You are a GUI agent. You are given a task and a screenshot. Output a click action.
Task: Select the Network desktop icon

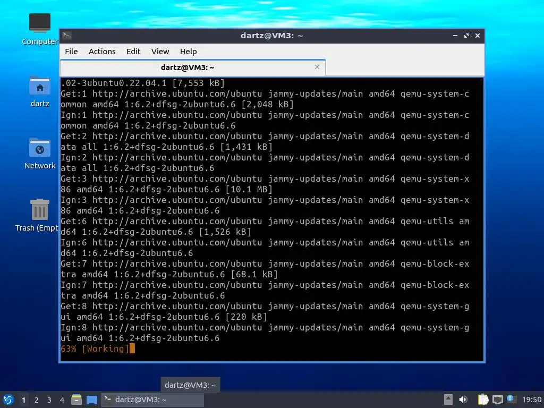(x=39, y=154)
